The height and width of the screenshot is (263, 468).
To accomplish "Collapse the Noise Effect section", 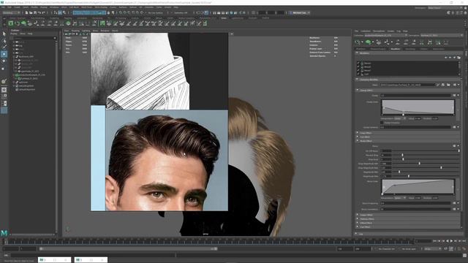I will (358, 141).
